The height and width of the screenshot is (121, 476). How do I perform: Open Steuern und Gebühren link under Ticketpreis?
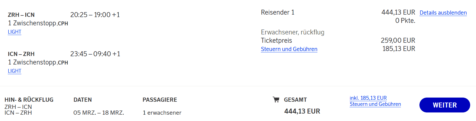tap(289, 49)
